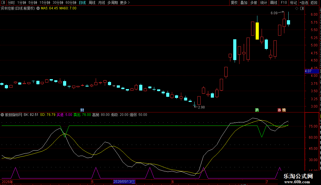Image resolution: width=321 pixels, height=185 pixels.
Task: Click the yellow highlighted candlestick
Action: point(257,31)
